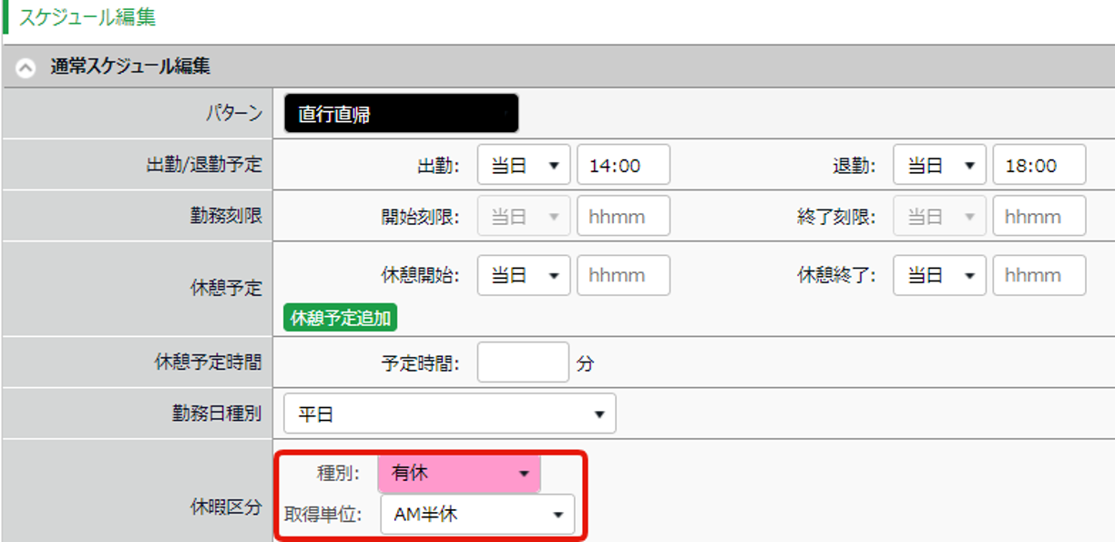This screenshot has height=542, width=1115.
Task: Open the 休憩終了 day dropdown
Action: click(939, 275)
